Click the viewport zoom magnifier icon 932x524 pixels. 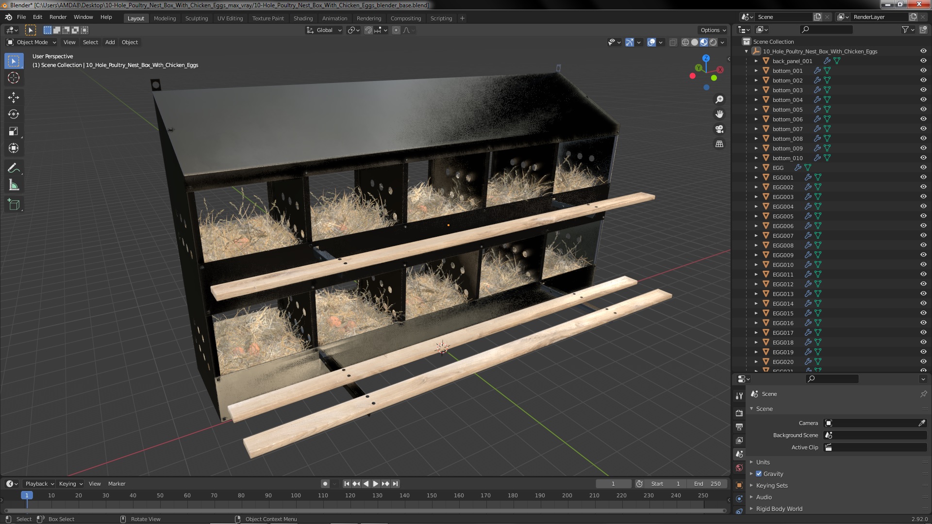coord(719,99)
